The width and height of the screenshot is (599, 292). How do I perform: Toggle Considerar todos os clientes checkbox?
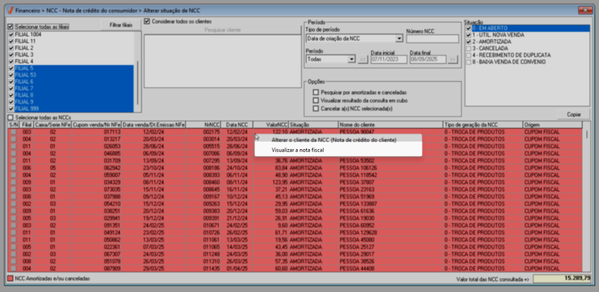tap(147, 22)
